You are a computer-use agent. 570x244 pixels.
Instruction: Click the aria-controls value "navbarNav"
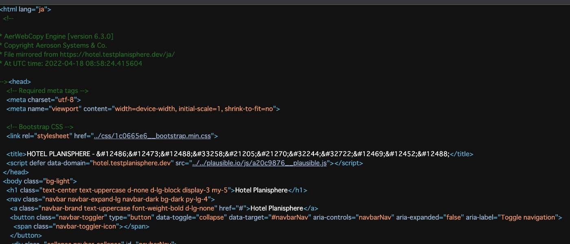[375, 217]
